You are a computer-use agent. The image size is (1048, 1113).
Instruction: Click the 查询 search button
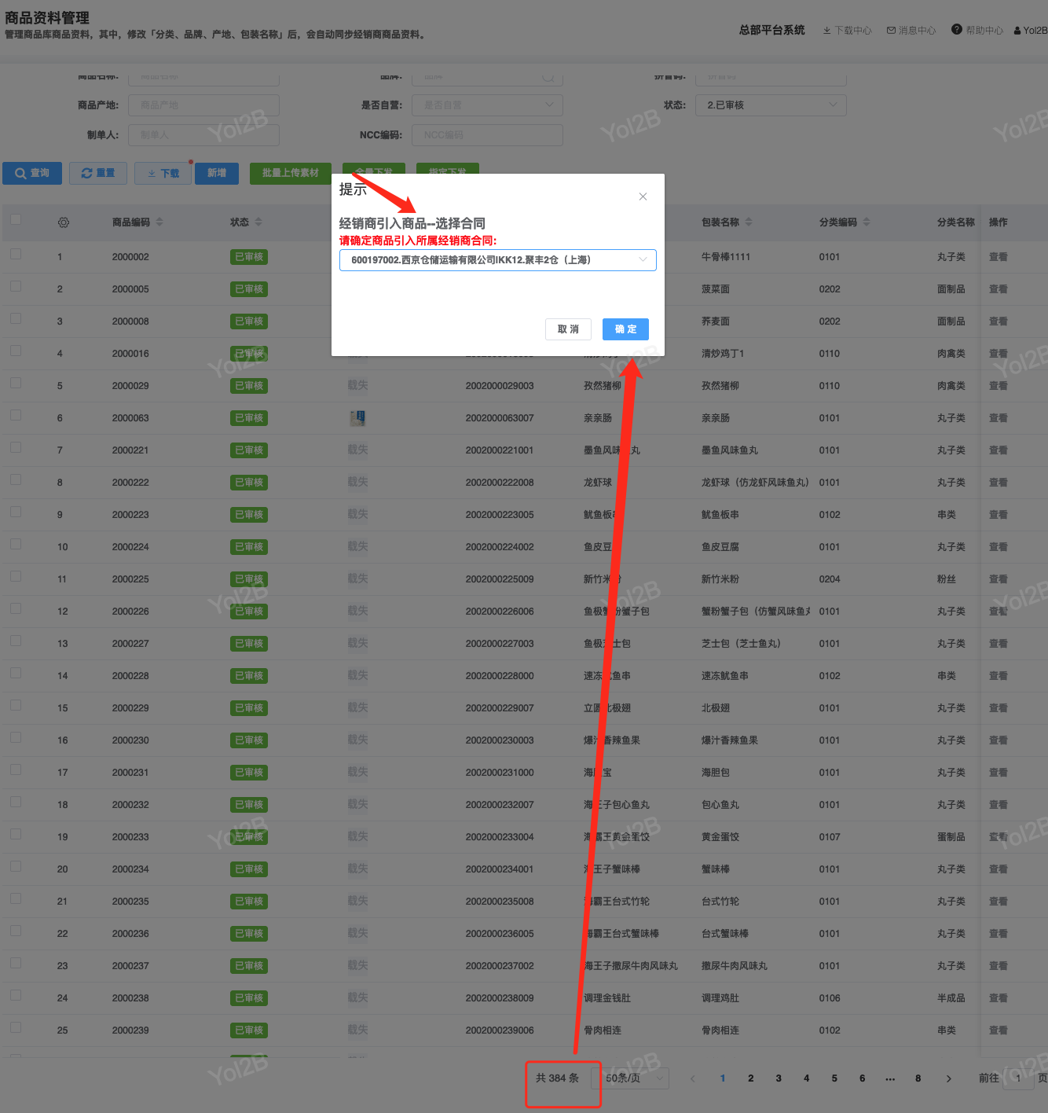coord(32,173)
